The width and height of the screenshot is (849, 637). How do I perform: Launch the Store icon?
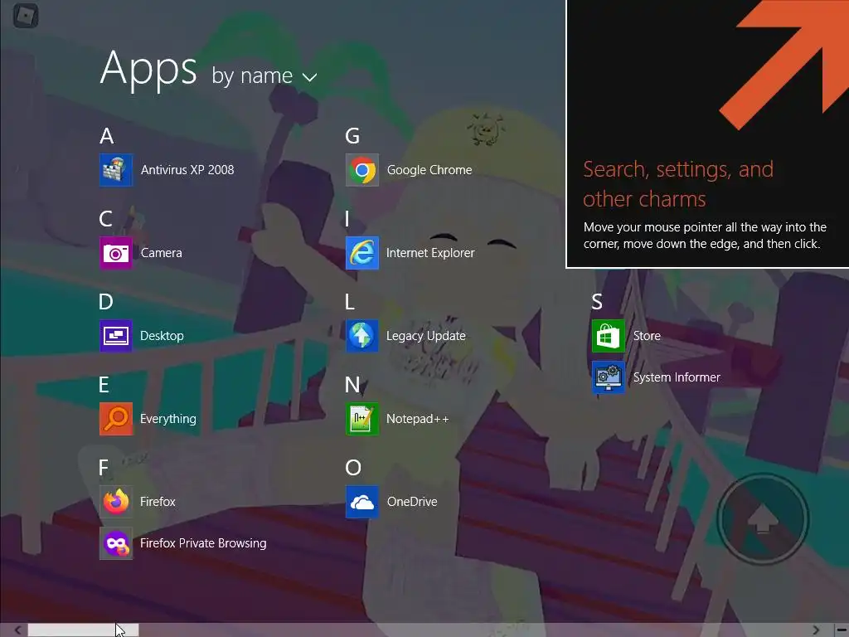coord(608,336)
